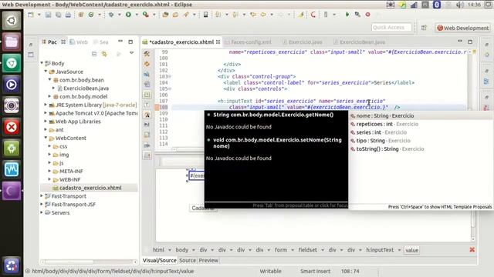
Task: Click the Web Development perspective button
Action: [463, 28]
